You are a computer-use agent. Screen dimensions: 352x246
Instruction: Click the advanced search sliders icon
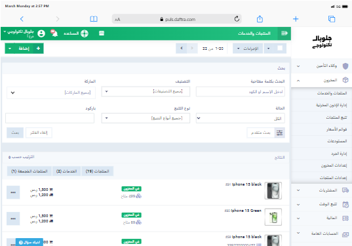[279, 133]
